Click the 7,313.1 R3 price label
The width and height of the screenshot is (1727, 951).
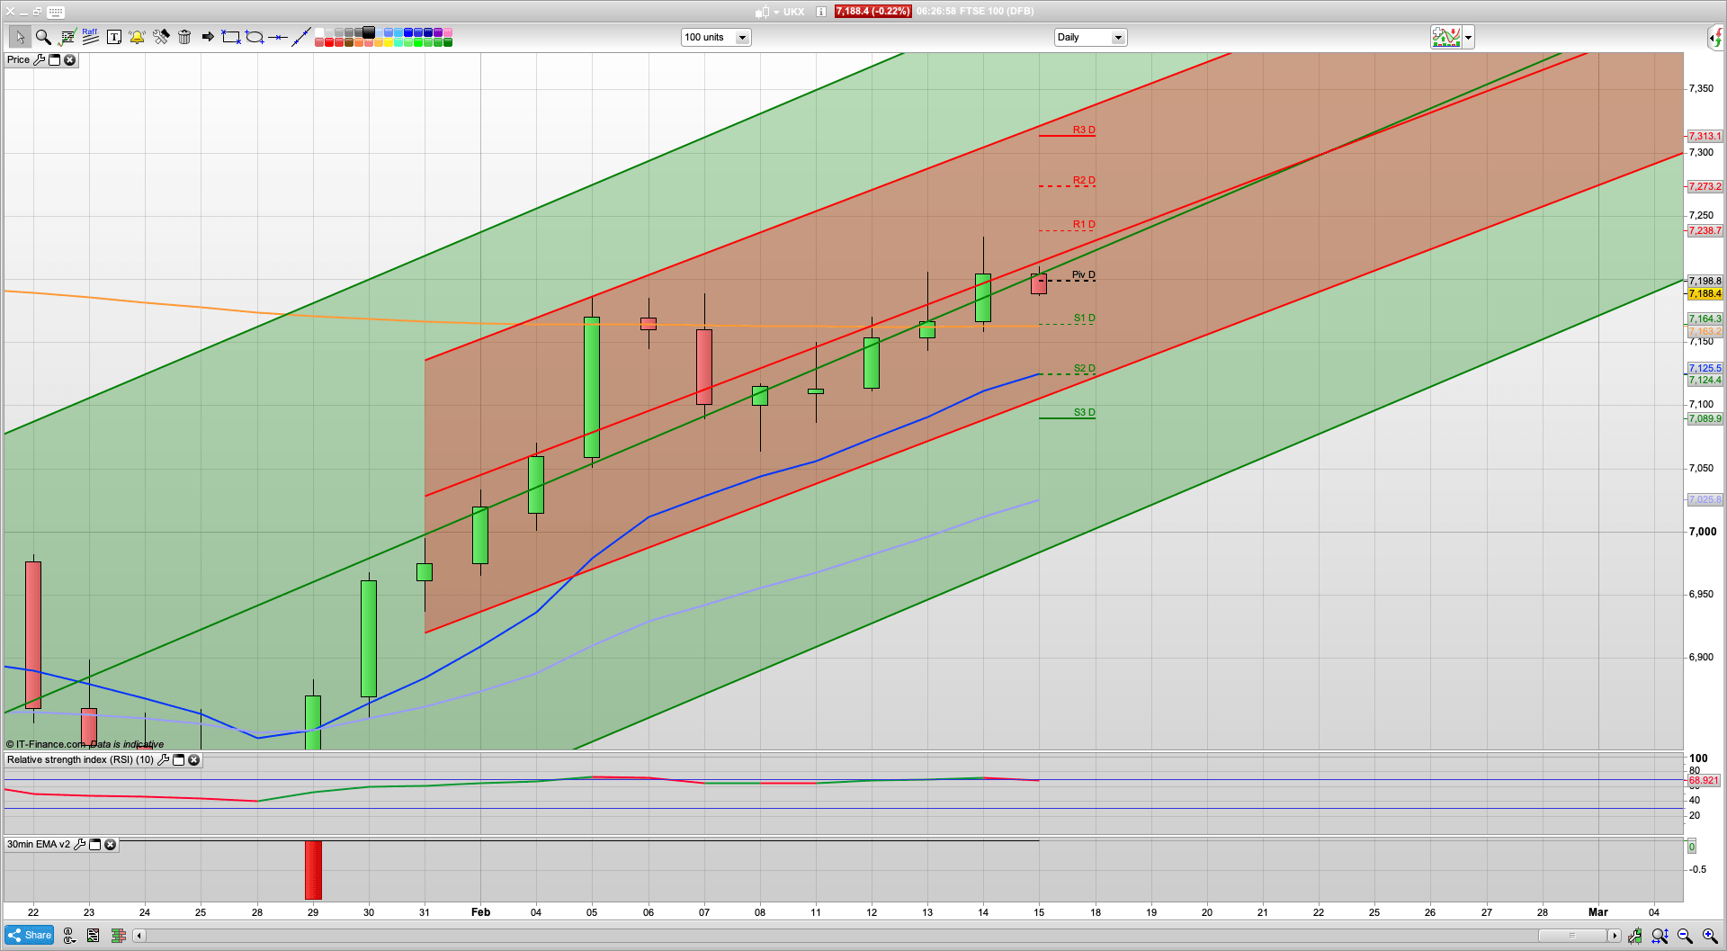(1705, 136)
